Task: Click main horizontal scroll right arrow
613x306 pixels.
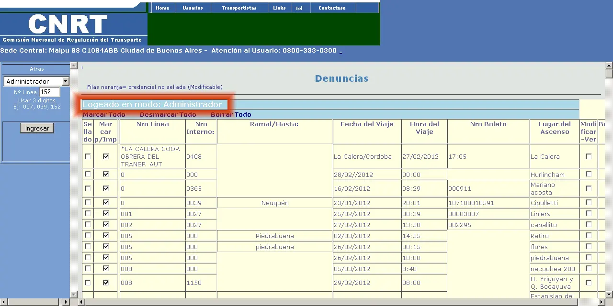Action: pos(602,302)
